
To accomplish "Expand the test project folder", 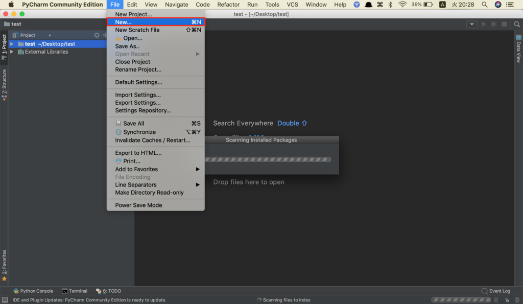I will (12, 44).
